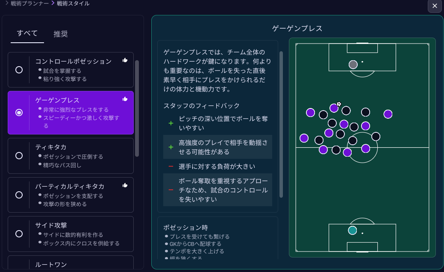Image resolution: width=444 pixels, height=272 pixels.
Task: Select the ティキタカ radio button
Action: [x=19, y=155]
